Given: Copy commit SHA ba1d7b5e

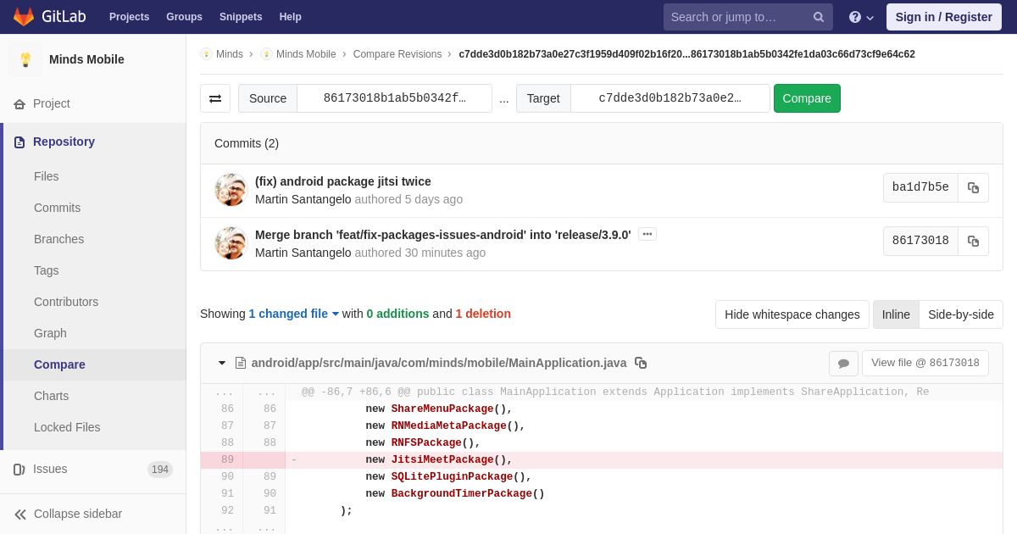Looking at the screenshot, I should 973,188.
